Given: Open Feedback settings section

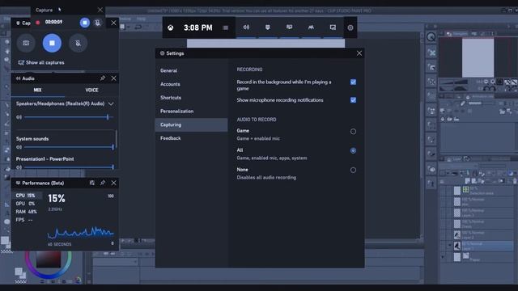Looking at the screenshot, I should [x=191, y=138].
